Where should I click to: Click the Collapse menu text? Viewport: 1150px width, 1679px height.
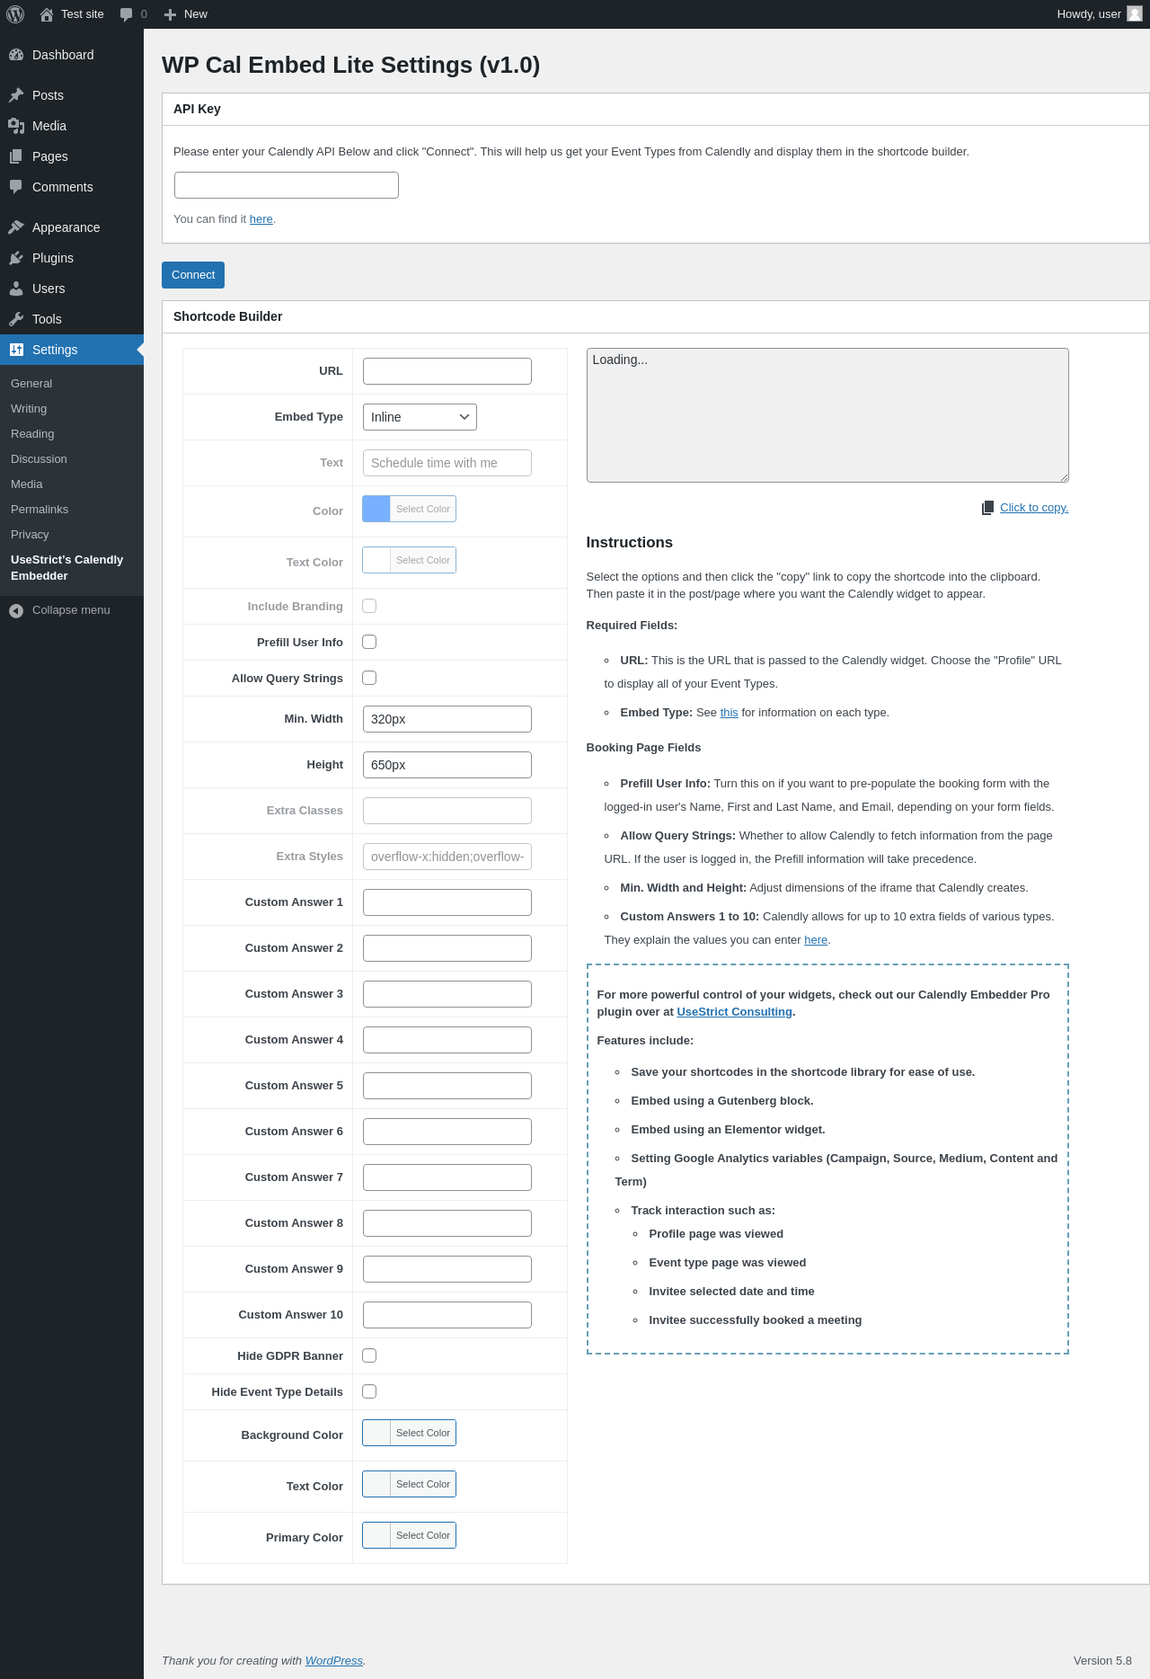[71, 610]
